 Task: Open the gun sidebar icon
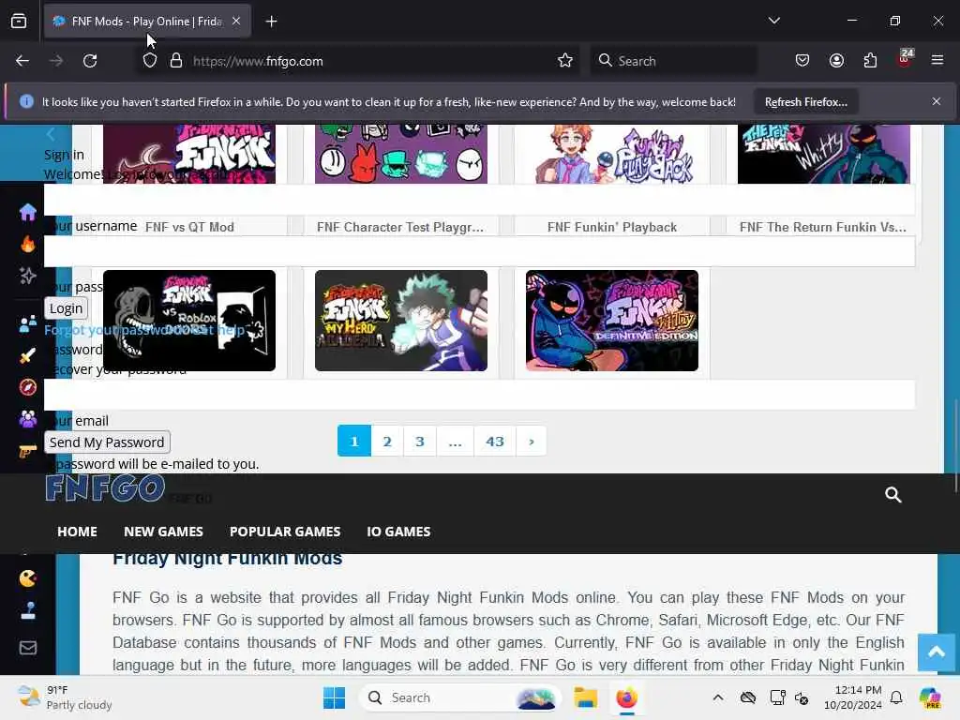tap(27, 451)
